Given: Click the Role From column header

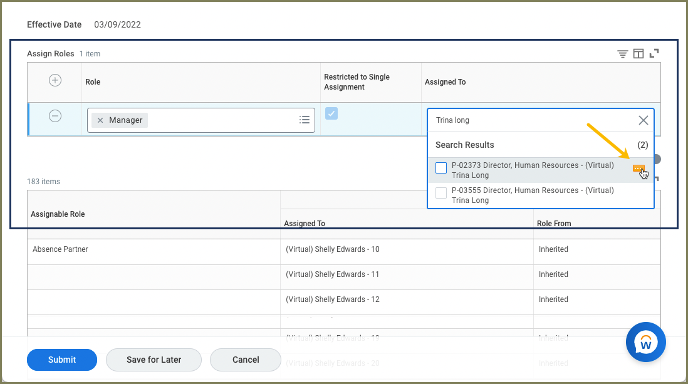Looking at the screenshot, I should (554, 224).
